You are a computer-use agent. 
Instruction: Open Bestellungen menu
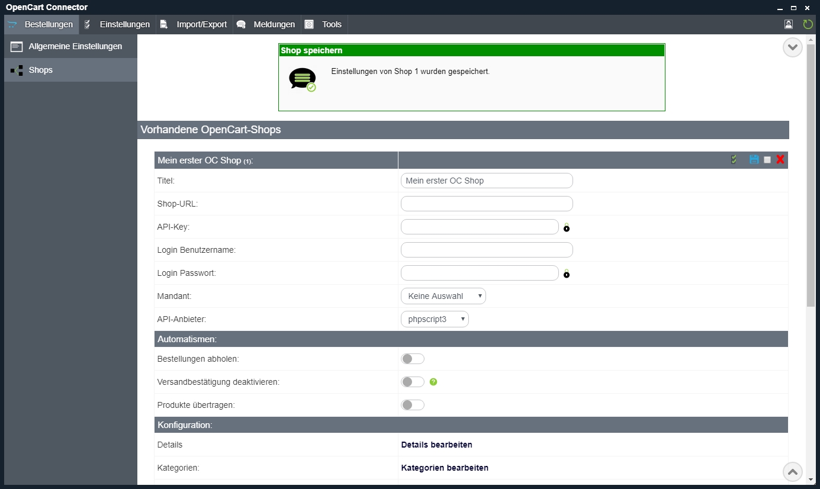click(x=41, y=24)
